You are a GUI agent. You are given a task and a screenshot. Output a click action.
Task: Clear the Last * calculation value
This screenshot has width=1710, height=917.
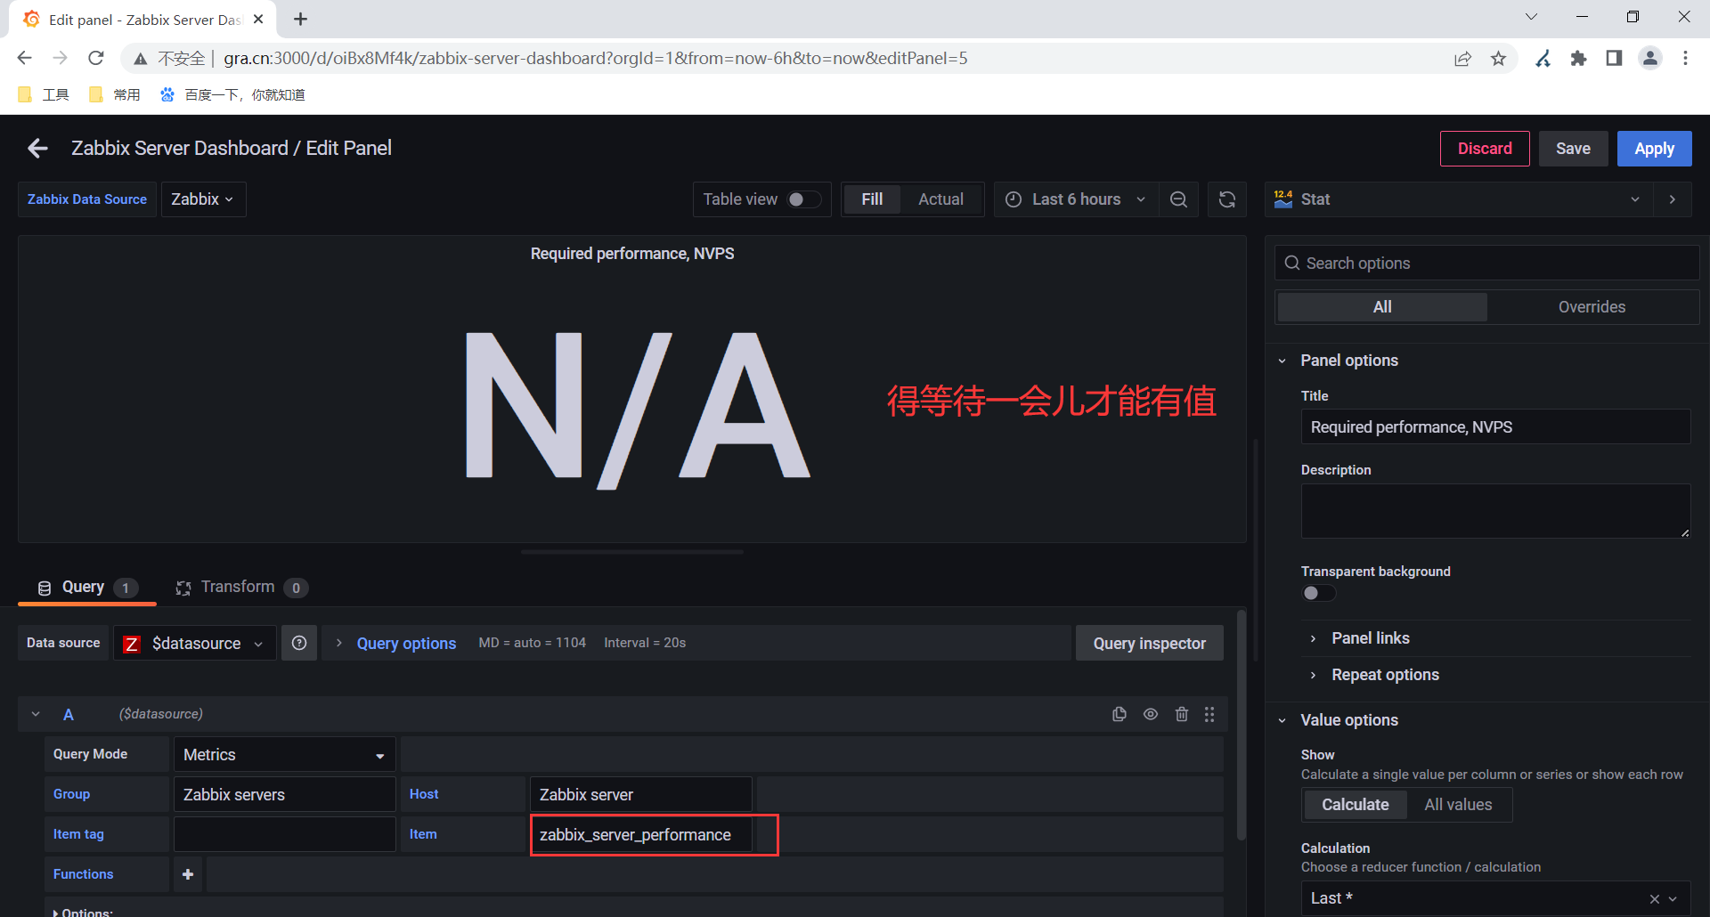tap(1654, 899)
